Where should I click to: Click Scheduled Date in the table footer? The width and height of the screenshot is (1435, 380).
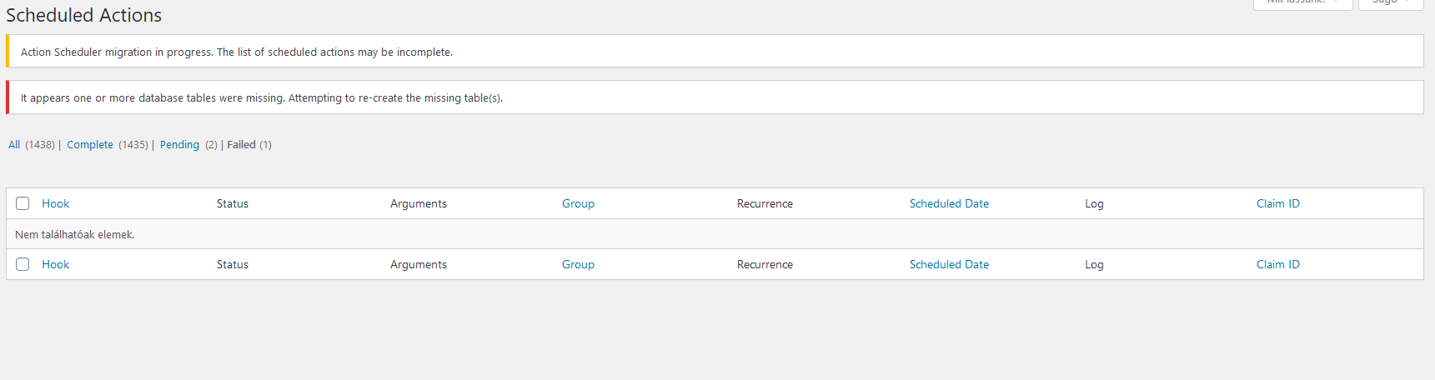pos(949,264)
